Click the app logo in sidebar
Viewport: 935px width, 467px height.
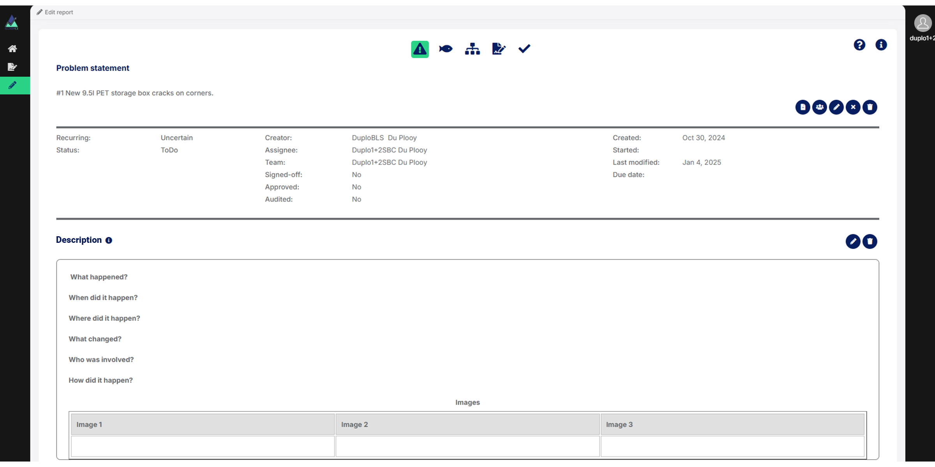click(x=12, y=23)
